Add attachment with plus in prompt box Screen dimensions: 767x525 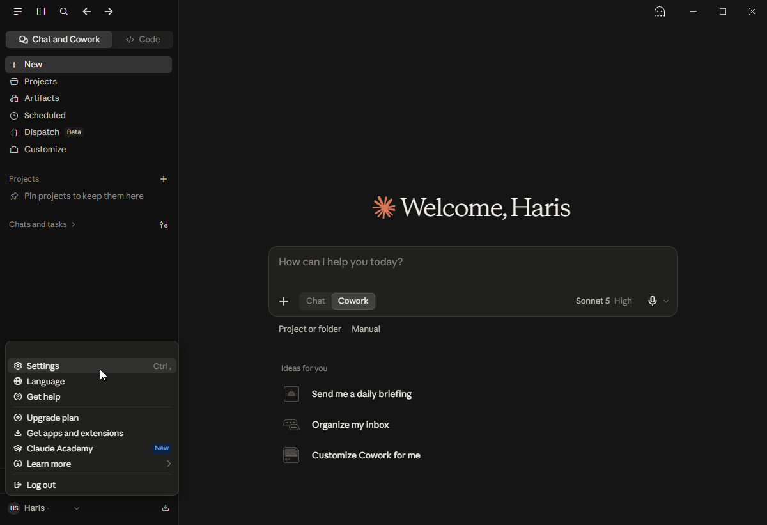click(x=284, y=301)
